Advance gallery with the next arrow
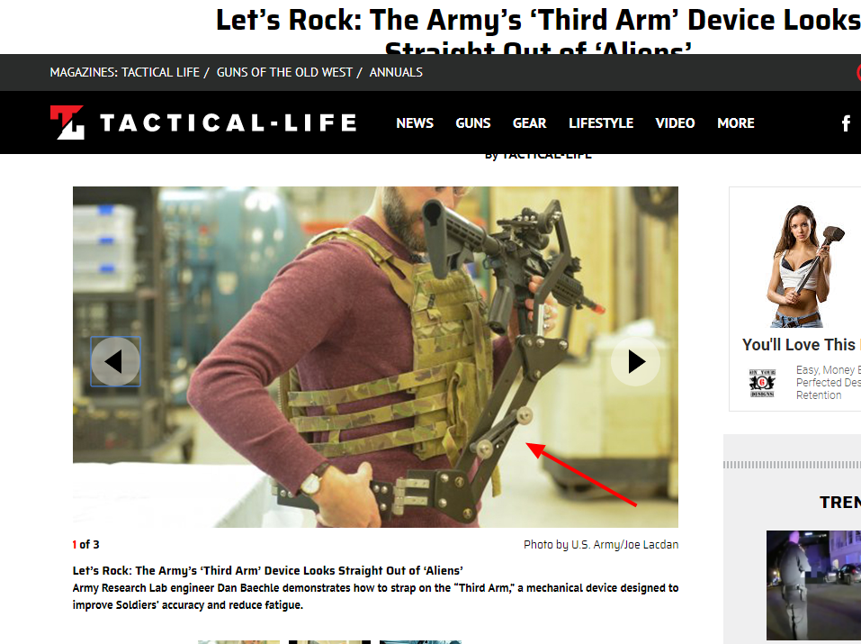This screenshot has height=644, width=861. point(635,361)
